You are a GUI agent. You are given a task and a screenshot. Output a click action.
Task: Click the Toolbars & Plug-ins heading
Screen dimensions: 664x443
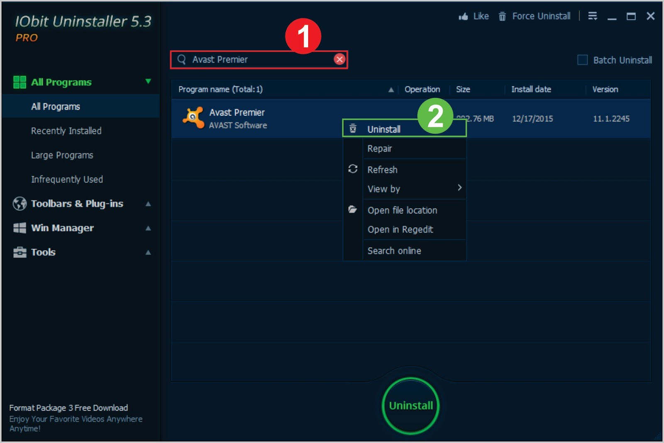(77, 204)
